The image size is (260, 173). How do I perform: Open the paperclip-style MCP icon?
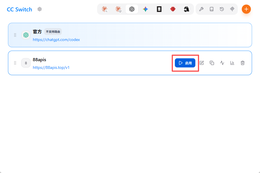click(232, 9)
